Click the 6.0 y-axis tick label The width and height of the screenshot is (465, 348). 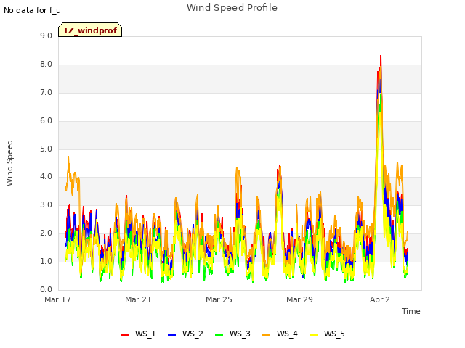click(x=46, y=121)
